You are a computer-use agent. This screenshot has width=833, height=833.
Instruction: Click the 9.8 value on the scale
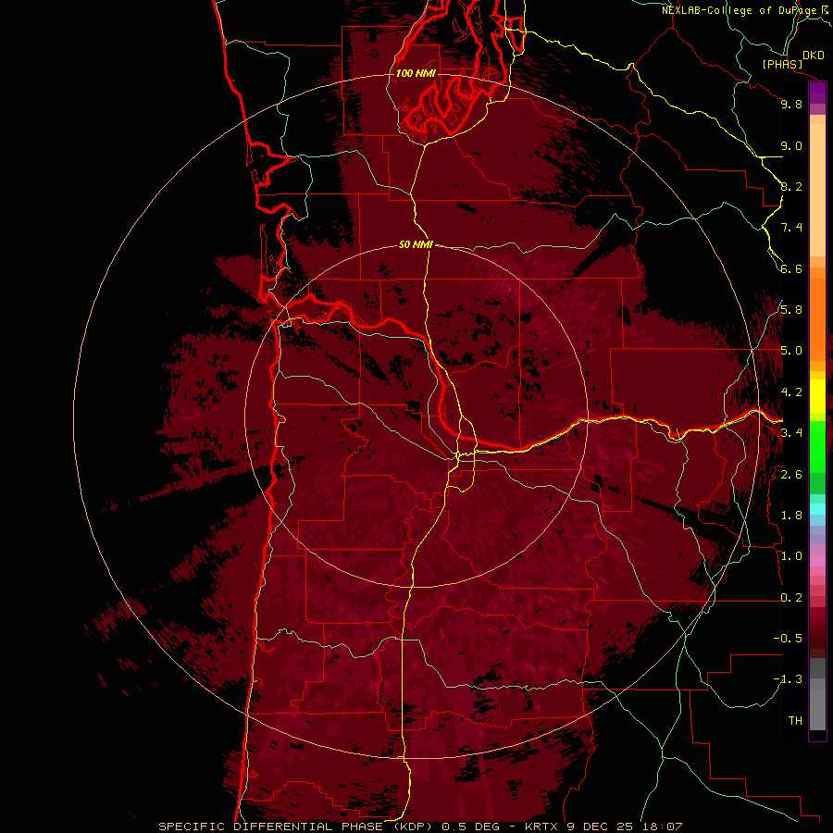click(791, 104)
